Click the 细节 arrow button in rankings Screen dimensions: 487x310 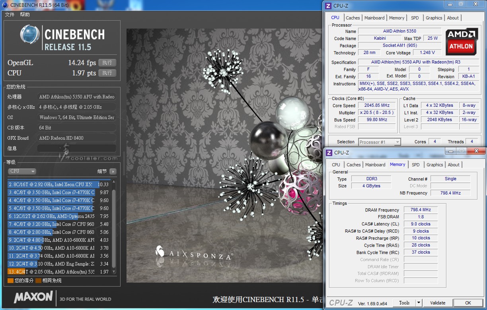113,171
